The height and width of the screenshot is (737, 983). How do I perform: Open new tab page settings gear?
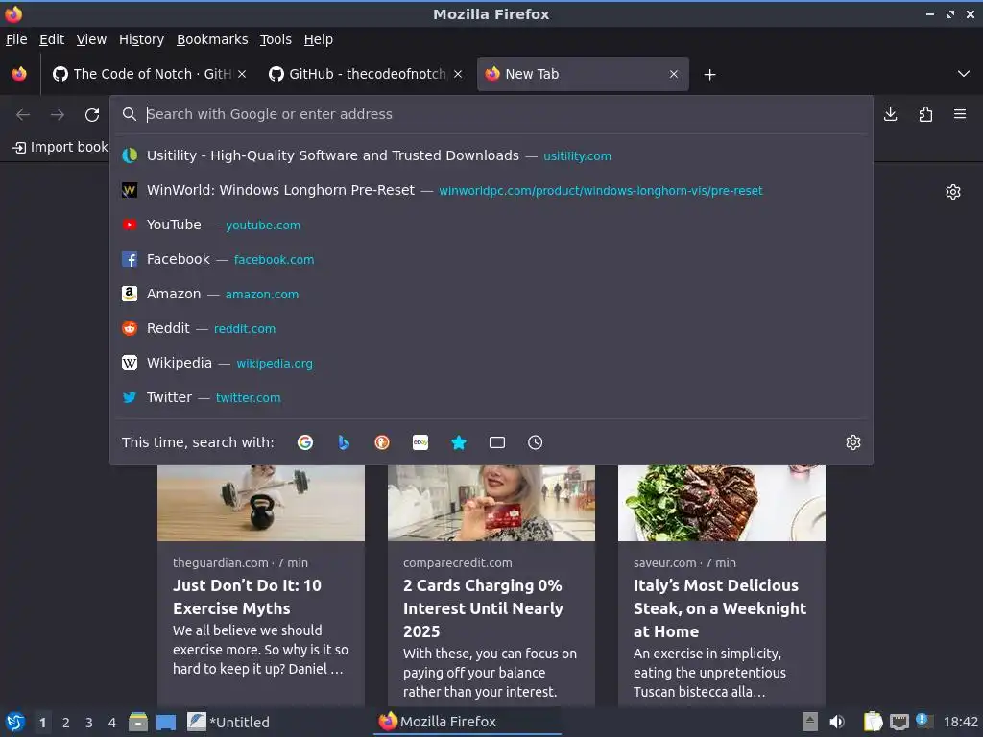(x=953, y=192)
